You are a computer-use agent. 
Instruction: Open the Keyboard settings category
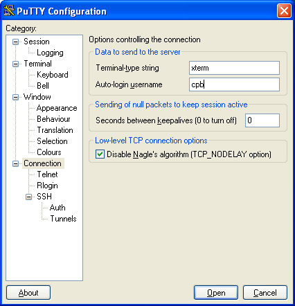53,75
